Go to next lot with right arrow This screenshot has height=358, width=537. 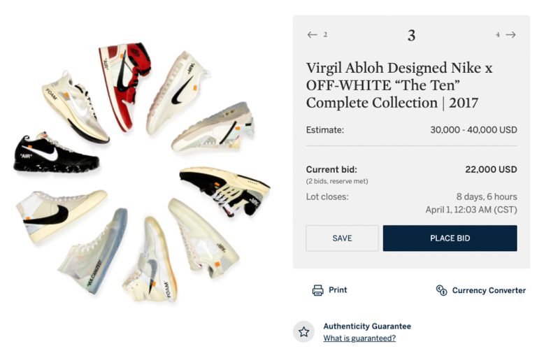[510, 35]
